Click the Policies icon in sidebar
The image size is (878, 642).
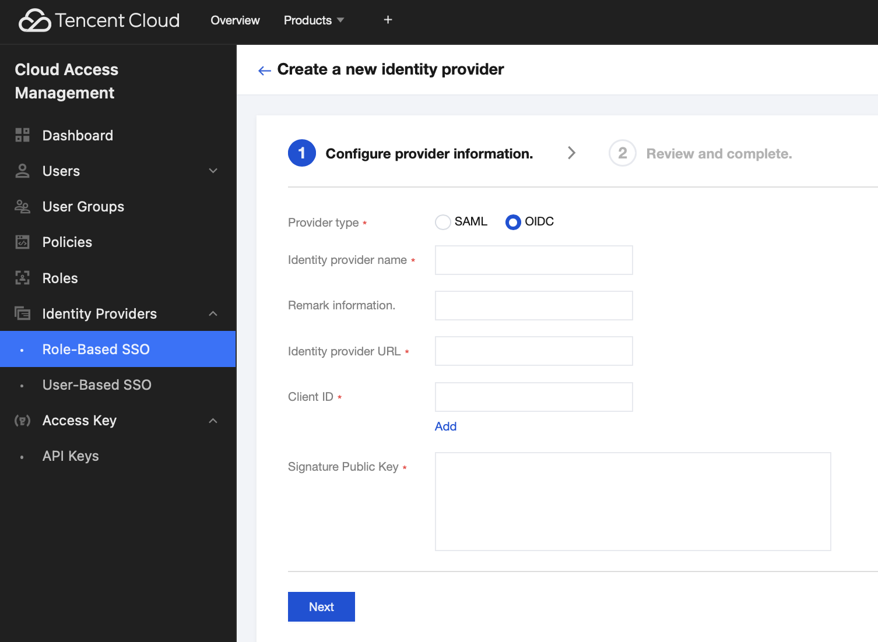(x=22, y=242)
